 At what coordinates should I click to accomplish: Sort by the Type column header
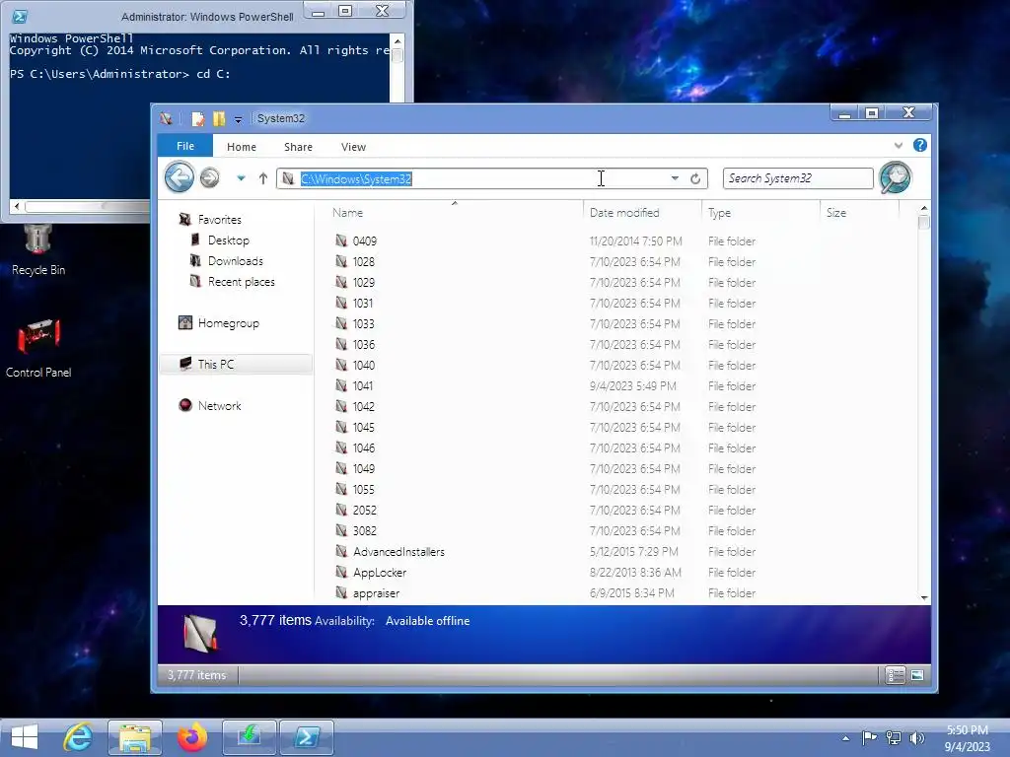(x=719, y=213)
